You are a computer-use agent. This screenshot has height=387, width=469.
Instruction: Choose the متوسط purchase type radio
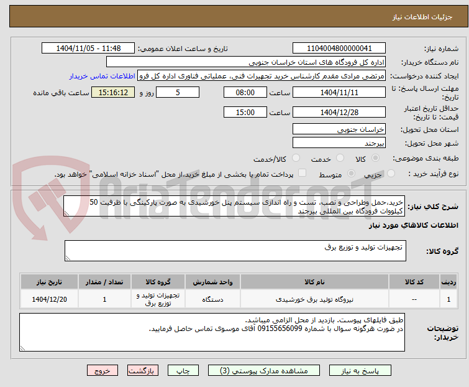pos(351,174)
